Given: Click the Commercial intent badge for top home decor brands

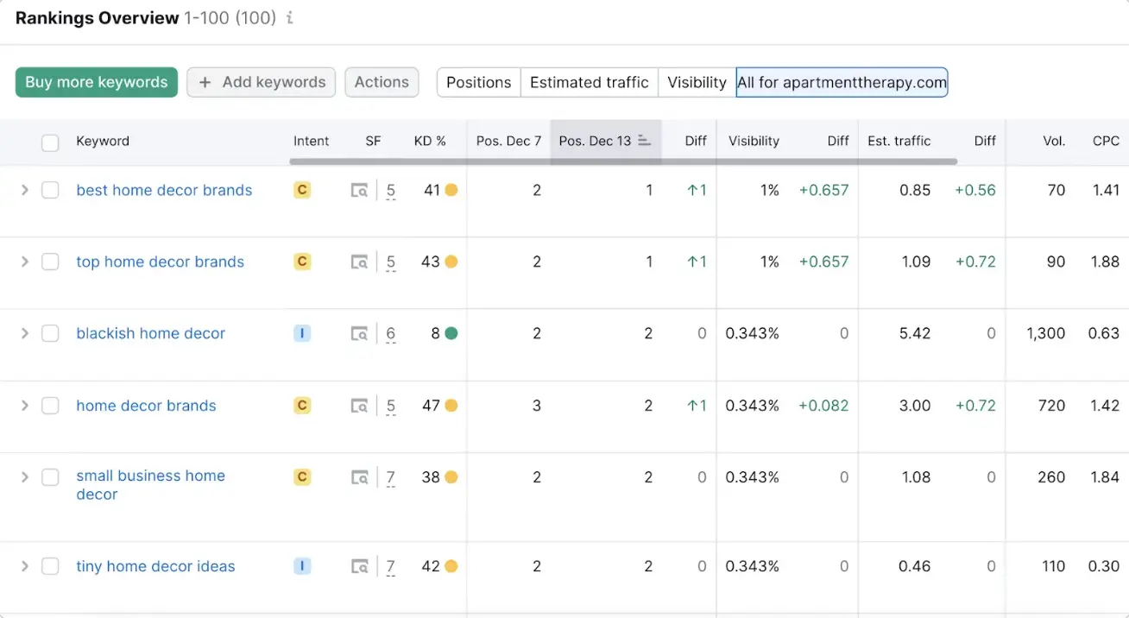Looking at the screenshot, I should (x=302, y=262).
